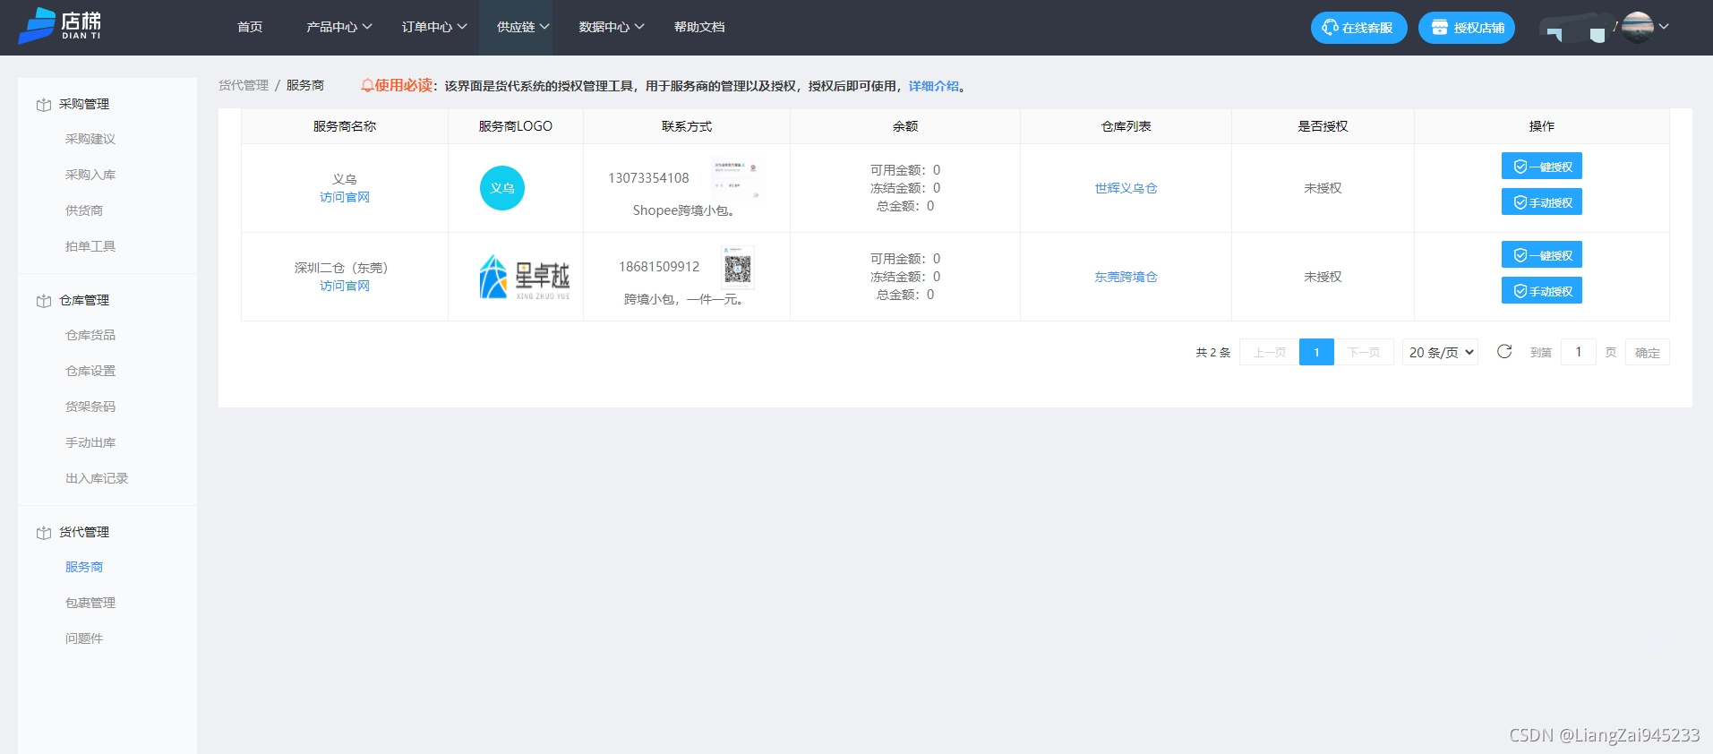Go to the 首页 menu
This screenshot has height=754, width=1713.
(x=250, y=27)
